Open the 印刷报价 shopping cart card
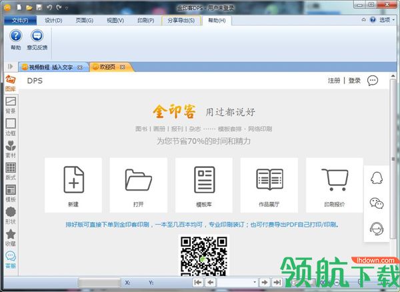400x292 pixels. point(335,185)
